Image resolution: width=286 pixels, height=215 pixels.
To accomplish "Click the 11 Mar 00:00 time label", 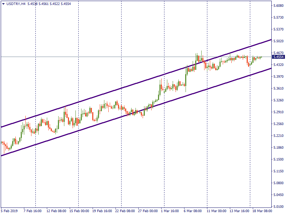I will click(x=216, y=211).
